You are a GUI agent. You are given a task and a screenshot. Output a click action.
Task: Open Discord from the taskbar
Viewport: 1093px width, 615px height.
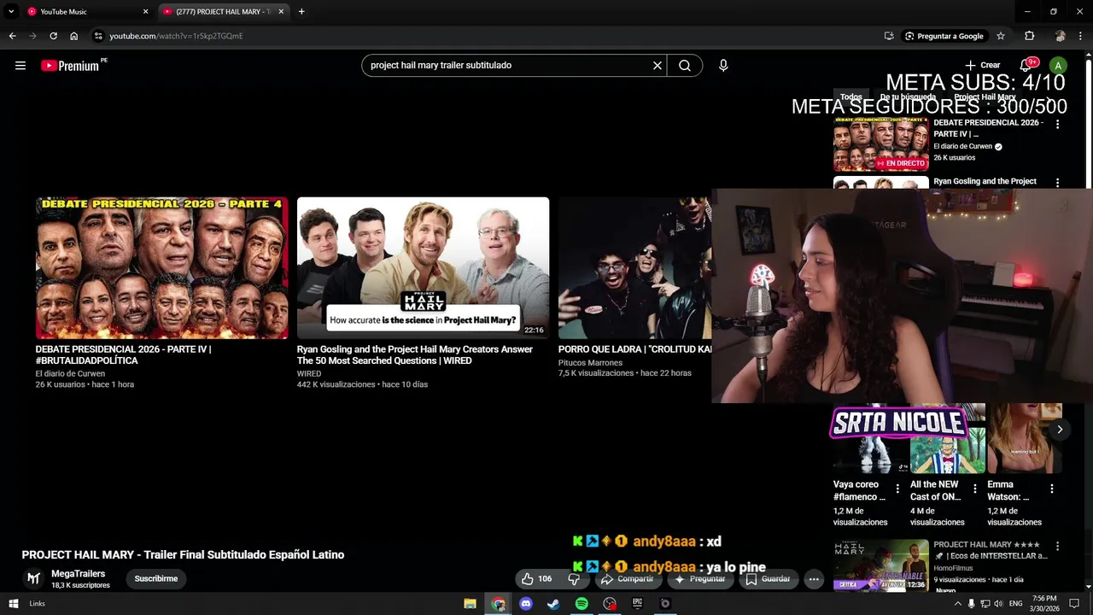click(526, 604)
